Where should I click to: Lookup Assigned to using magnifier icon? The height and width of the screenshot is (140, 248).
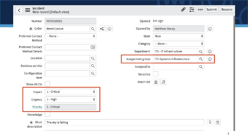click(x=201, y=67)
